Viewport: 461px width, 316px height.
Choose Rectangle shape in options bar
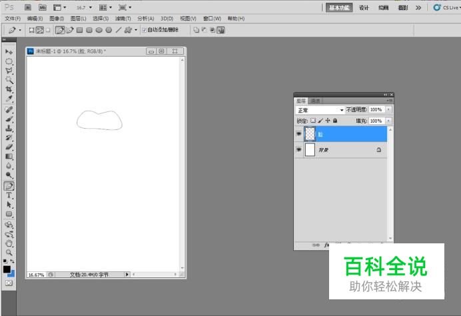(x=80, y=30)
